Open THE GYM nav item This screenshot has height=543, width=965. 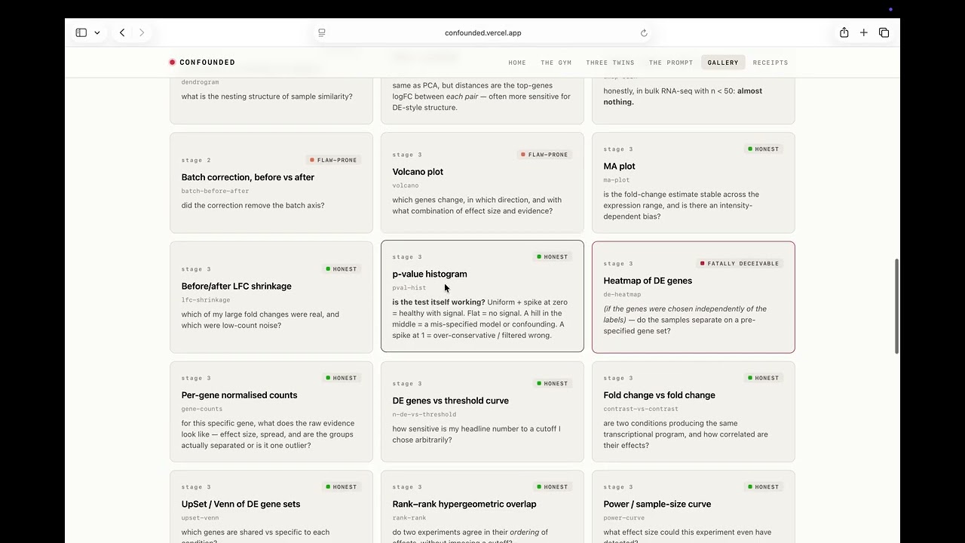556,63
